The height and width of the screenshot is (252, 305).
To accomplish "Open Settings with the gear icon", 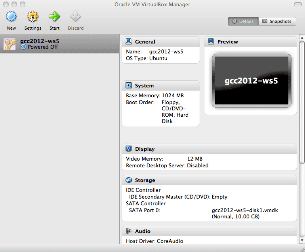I will coord(32,17).
